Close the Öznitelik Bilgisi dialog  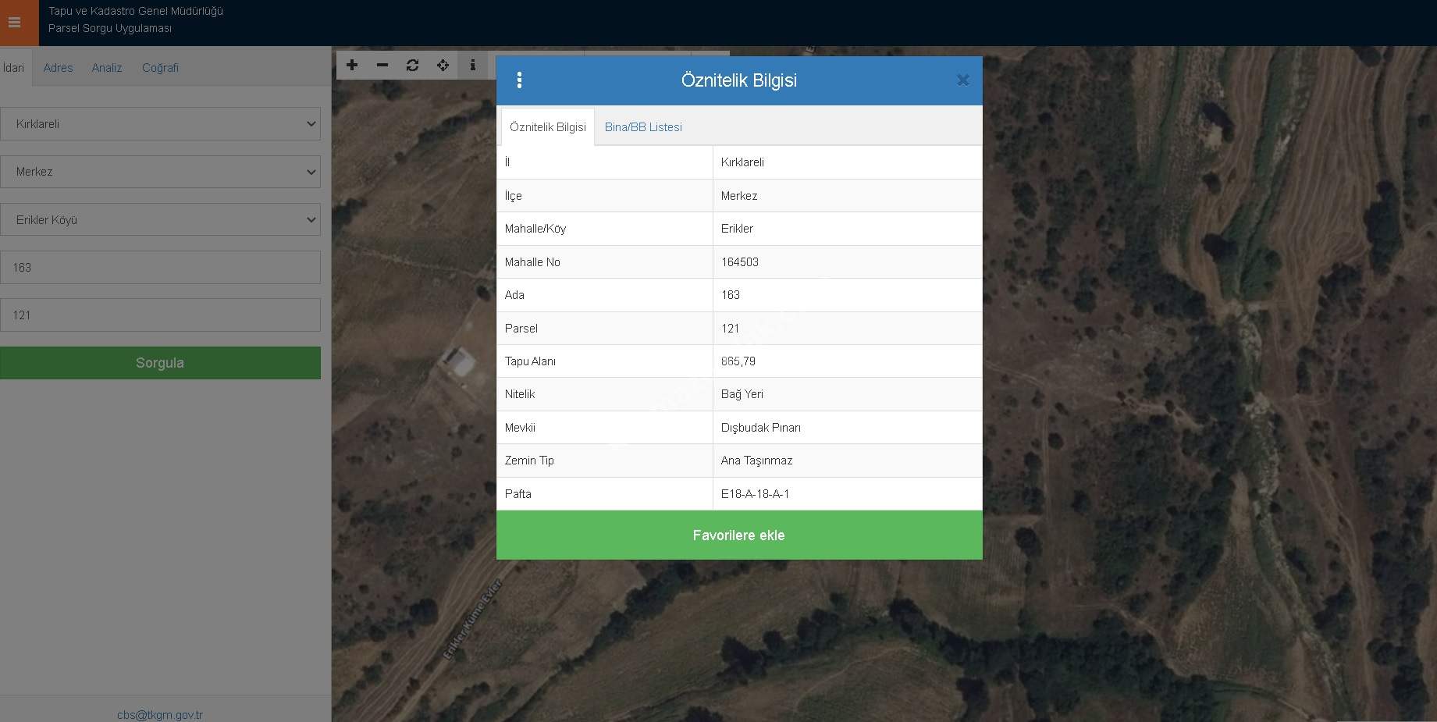pos(962,80)
